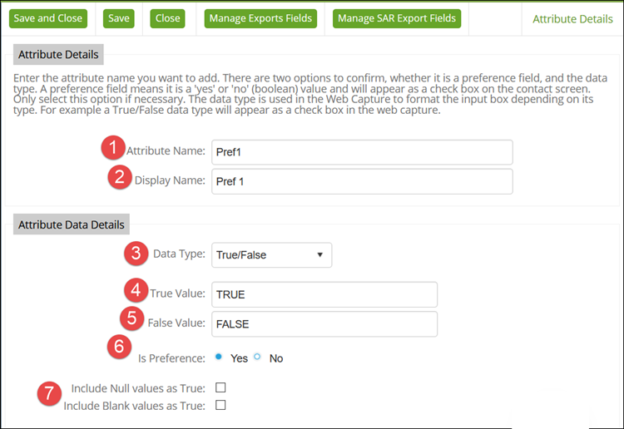Click the Attribute Name input field
624x429 pixels.
[360, 152]
